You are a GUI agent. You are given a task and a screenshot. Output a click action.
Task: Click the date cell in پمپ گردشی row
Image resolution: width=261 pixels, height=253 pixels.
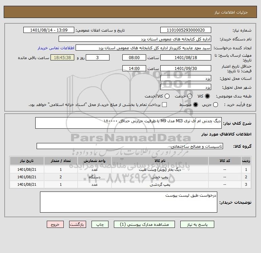tap(27, 184)
